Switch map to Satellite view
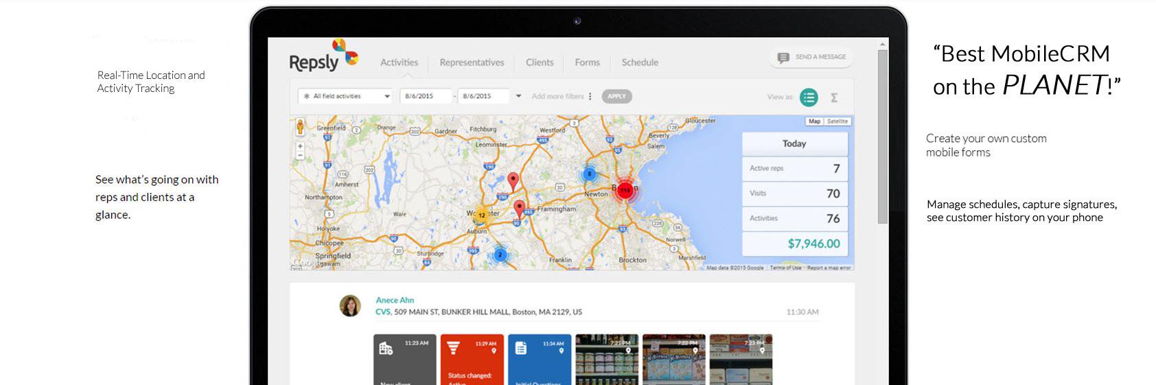1156x385 pixels. click(x=837, y=121)
